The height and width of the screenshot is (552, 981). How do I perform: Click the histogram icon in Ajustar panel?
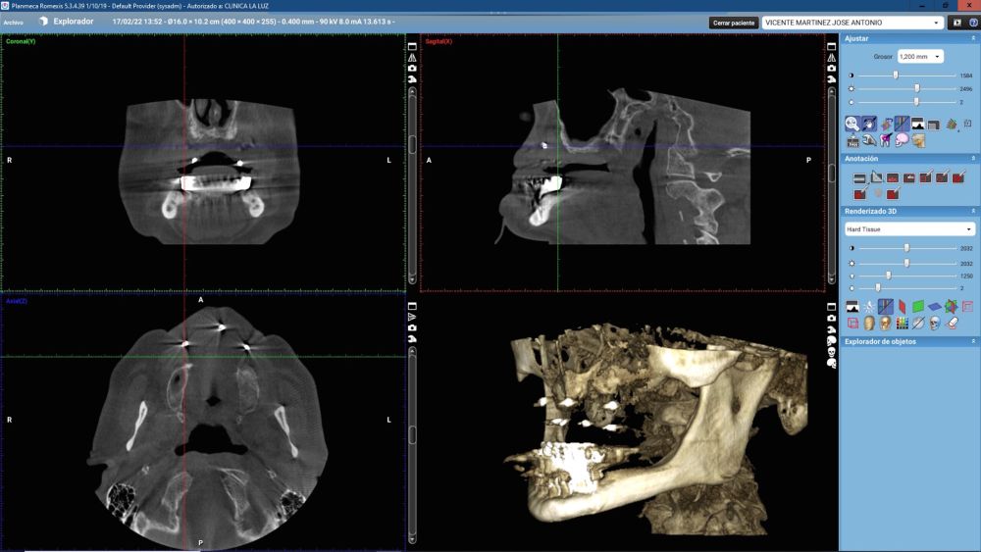pyautogui.click(x=917, y=124)
